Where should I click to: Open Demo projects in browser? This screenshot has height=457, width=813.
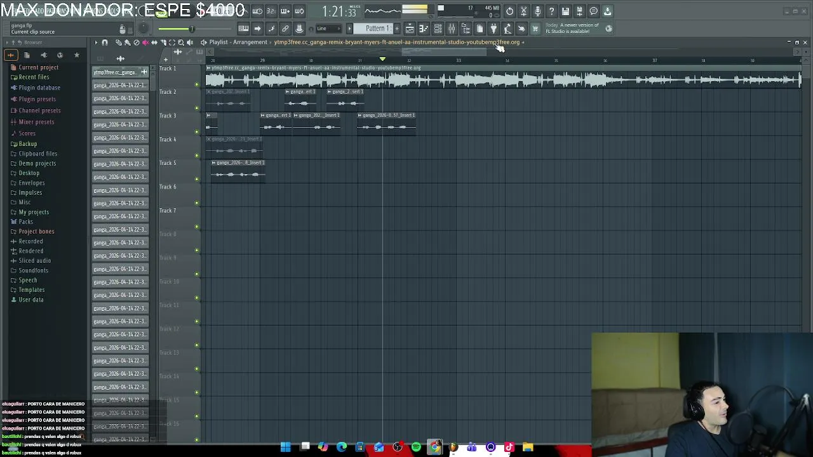pyautogui.click(x=37, y=163)
